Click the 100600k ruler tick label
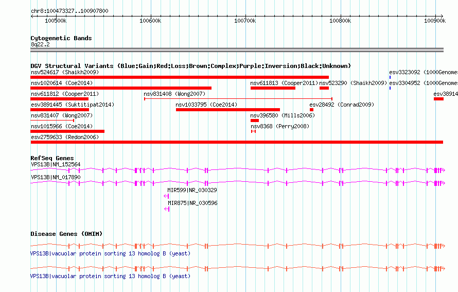 coord(150,21)
